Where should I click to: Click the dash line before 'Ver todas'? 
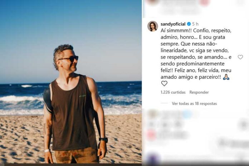[x=164, y=103]
